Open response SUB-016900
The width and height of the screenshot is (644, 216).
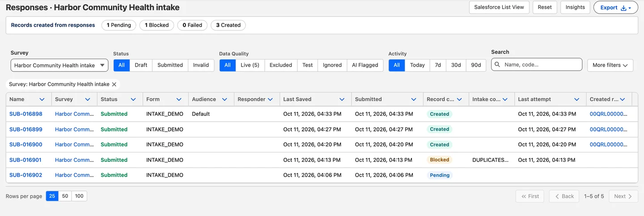26,144
